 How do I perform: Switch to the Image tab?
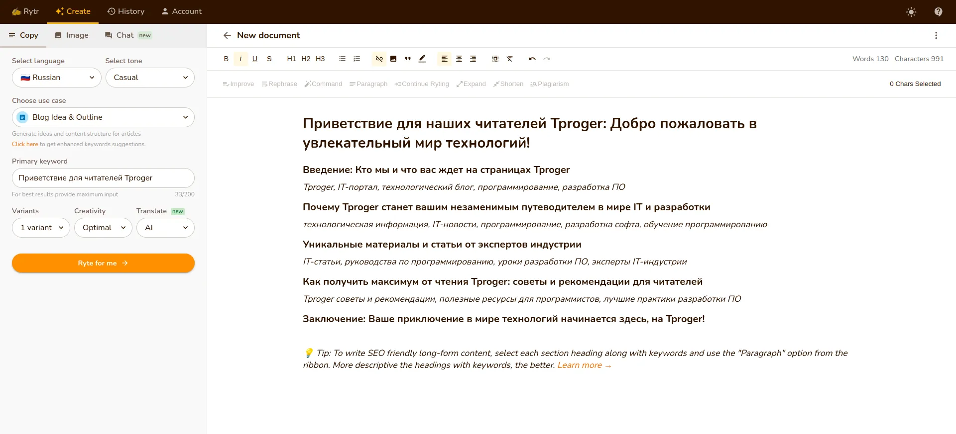[72, 35]
